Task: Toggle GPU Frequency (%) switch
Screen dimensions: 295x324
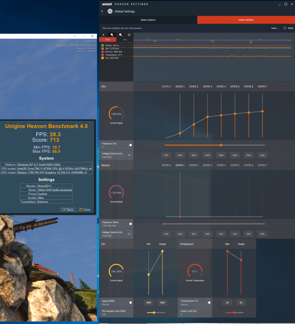Action: click(x=130, y=145)
